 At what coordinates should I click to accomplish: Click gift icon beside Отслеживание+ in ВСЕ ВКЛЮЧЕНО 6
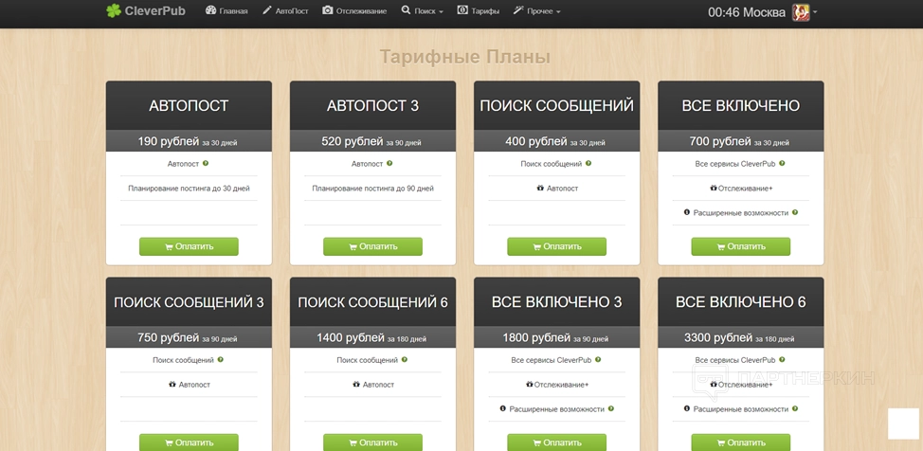pyautogui.click(x=714, y=384)
